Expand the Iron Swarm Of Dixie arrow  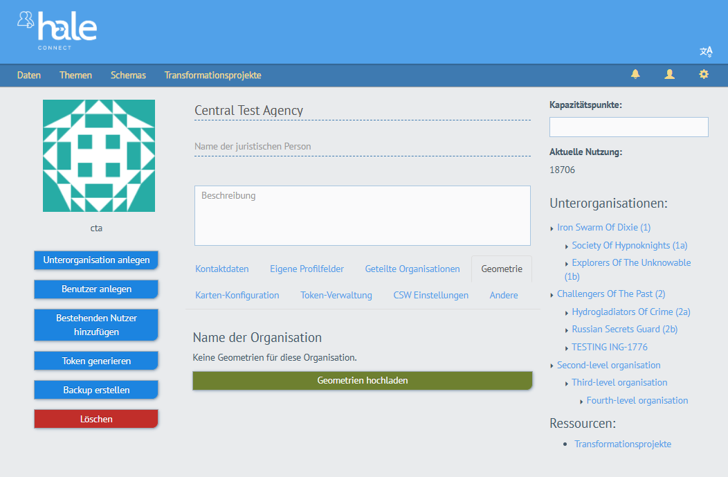click(x=552, y=228)
